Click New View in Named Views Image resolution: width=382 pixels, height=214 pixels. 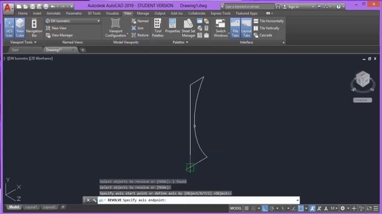point(56,28)
